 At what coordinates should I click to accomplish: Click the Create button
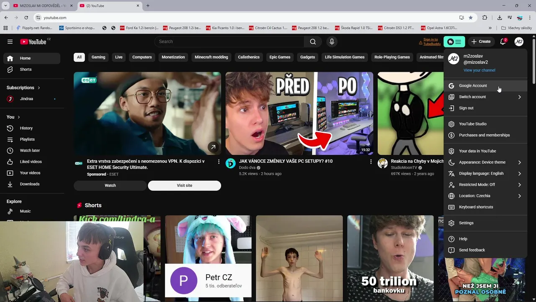coord(481,42)
